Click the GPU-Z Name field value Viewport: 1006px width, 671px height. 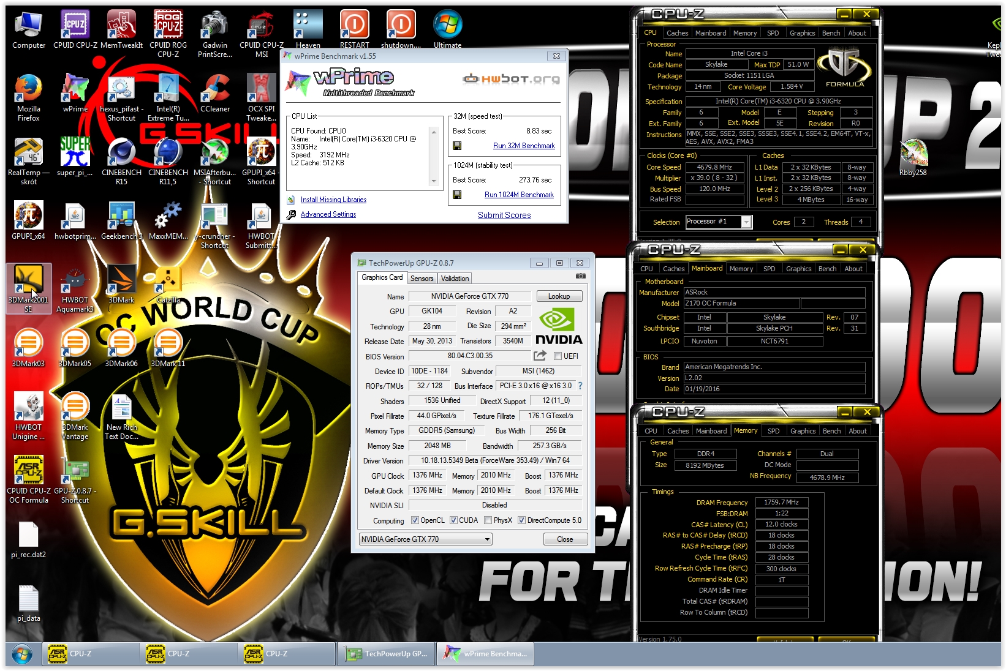click(469, 296)
